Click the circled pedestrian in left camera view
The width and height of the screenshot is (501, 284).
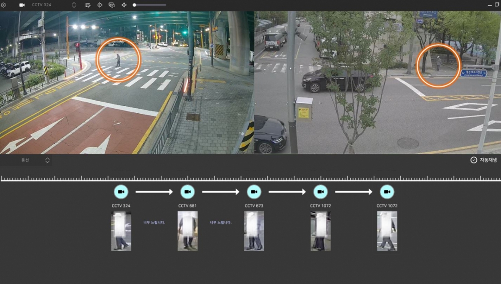[118, 60]
